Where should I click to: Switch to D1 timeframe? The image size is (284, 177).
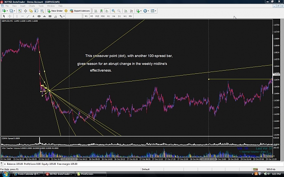[x=120, y=16]
